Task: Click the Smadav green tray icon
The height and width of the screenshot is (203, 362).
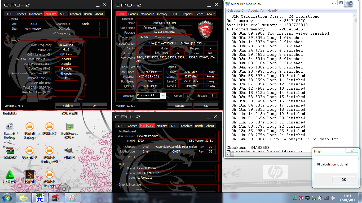Action: tap(295, 198)
